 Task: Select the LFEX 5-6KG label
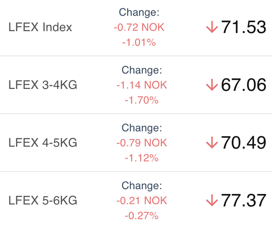(x=43, y=201)
